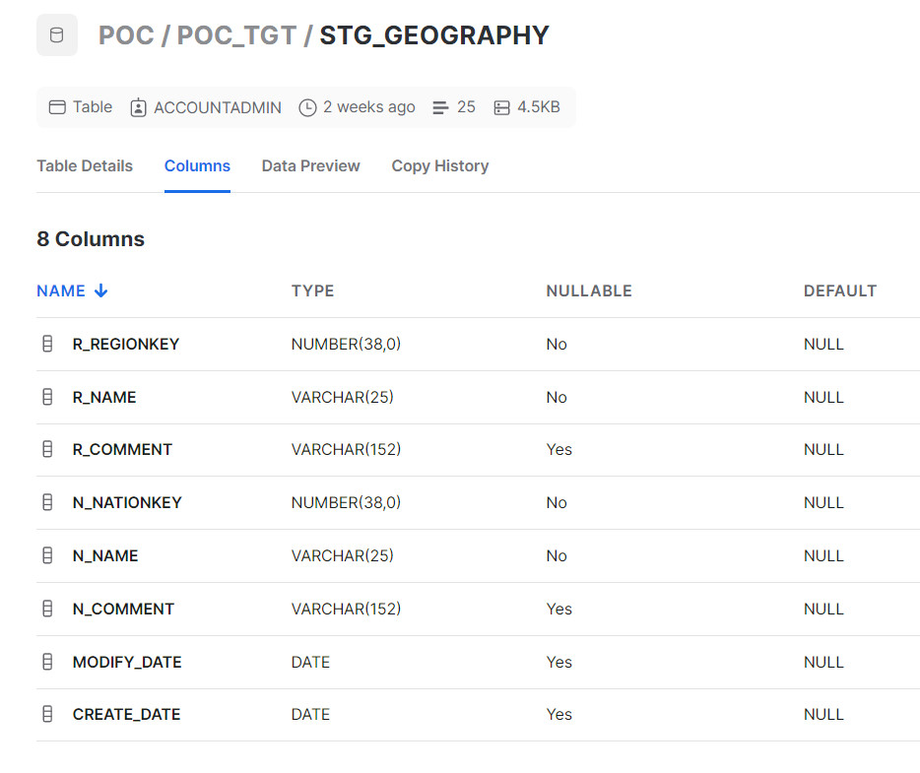This screenshot has width=920, height=773.
Task: Select the MODIFY_DATE column row
Action: coord(478,662)
